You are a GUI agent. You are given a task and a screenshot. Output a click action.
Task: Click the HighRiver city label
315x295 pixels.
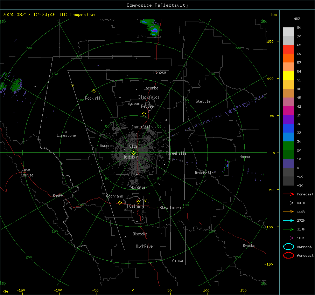pos(145,246)
